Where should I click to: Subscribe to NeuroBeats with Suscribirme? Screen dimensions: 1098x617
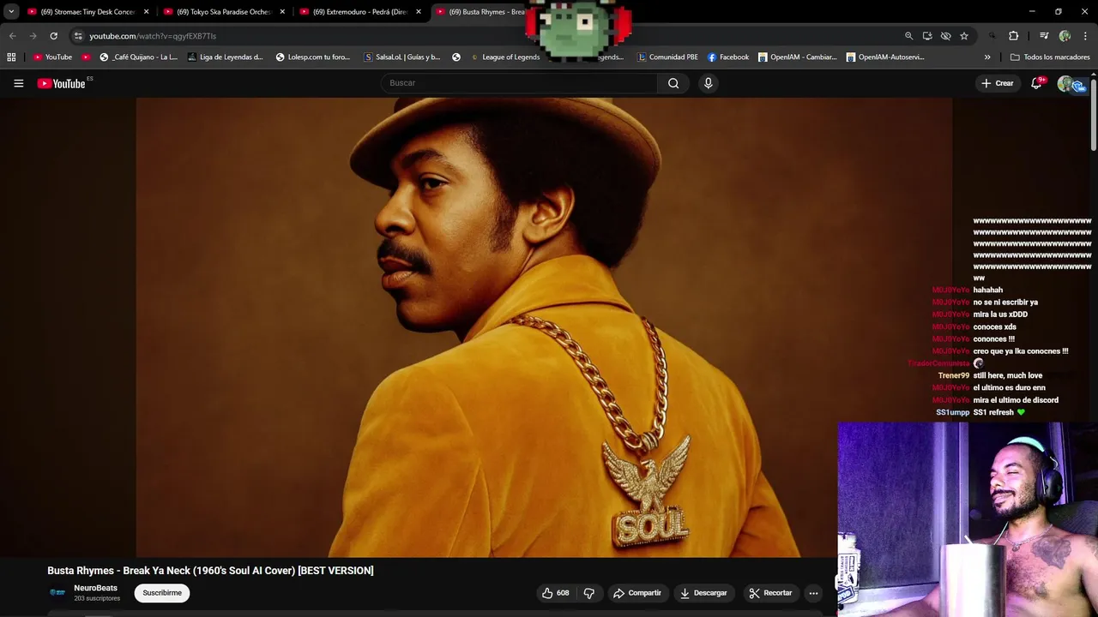[162, 593]
